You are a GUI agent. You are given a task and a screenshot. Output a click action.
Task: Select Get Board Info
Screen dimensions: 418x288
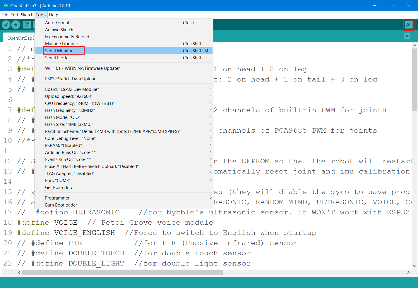pyautogui.click(x=59, y=188)
